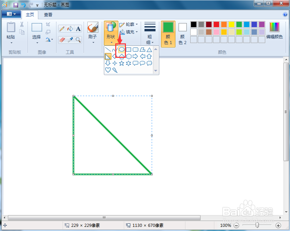Click the zoom slider handle
The width and height of the screenshot is (290, 231).
click(x=257, y=225)
